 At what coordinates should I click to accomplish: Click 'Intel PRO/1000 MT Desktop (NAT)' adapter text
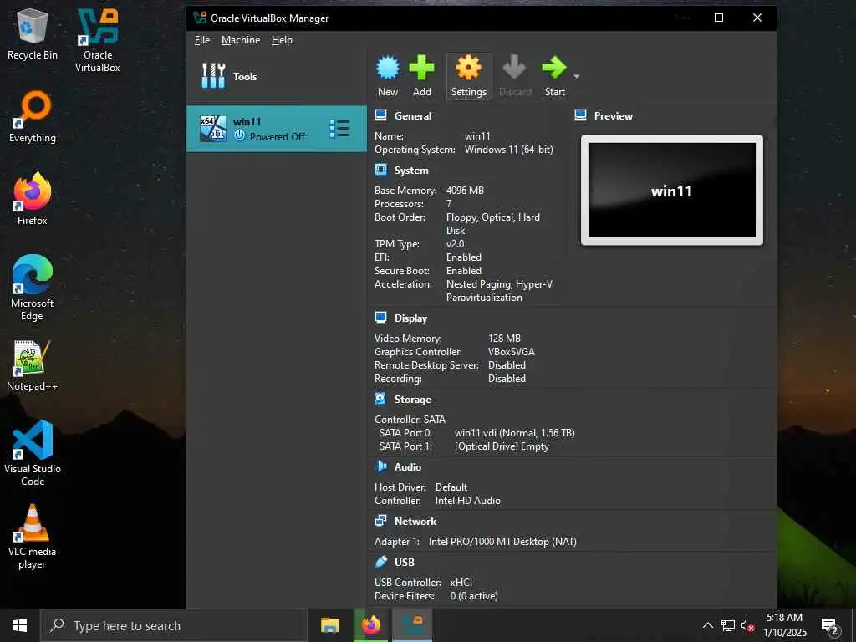[502, 542]
